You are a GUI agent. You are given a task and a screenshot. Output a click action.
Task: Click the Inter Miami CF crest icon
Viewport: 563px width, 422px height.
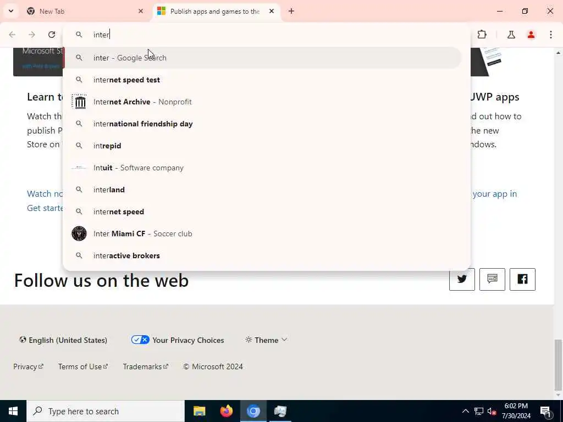(x=79, y=234)
